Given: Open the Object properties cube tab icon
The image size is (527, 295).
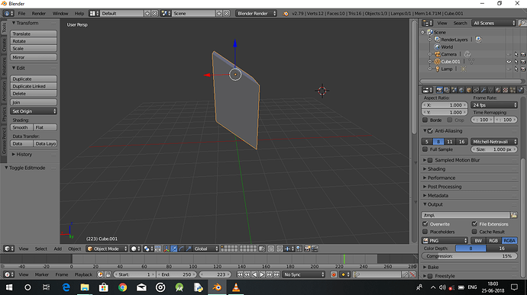Looking at the screenshot, I should (468, 90).
